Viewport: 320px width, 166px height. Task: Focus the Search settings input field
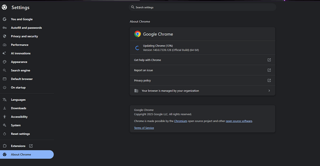202,7
